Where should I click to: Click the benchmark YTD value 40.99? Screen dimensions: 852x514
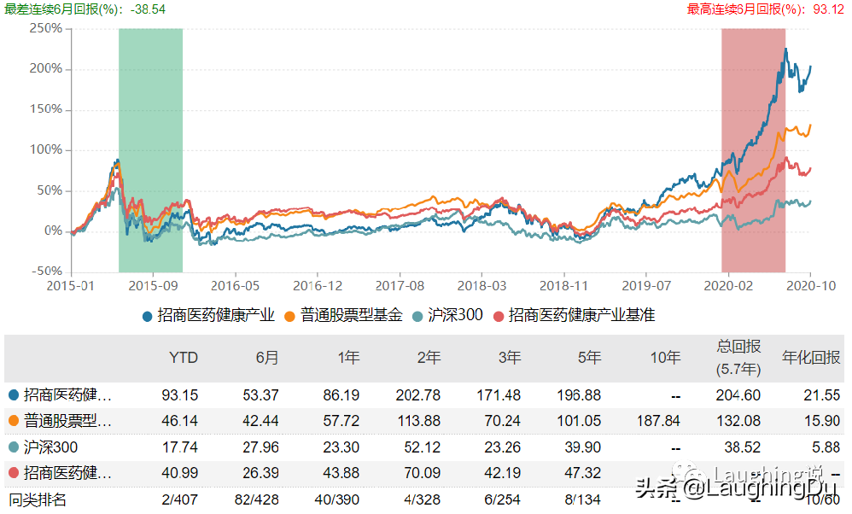[x=180, y=473]
